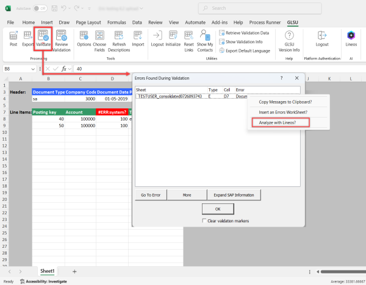
Task: Open GLSU Options
Action: coord(84,38)
